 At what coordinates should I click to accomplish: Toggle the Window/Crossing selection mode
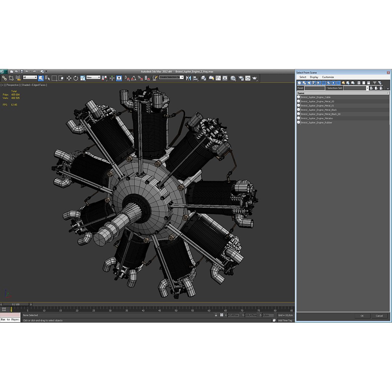click(61, 78)
